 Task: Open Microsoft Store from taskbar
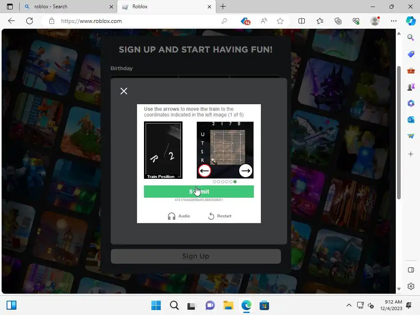coord(264,305)
